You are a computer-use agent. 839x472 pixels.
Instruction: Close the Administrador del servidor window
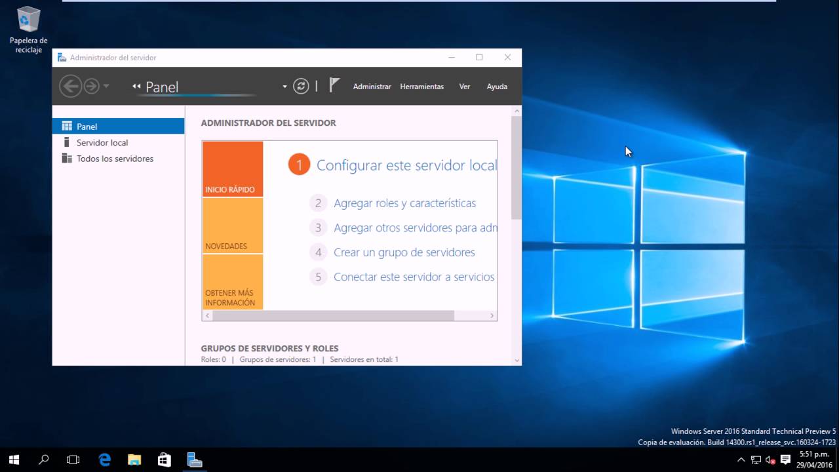(x=507, y=58)
